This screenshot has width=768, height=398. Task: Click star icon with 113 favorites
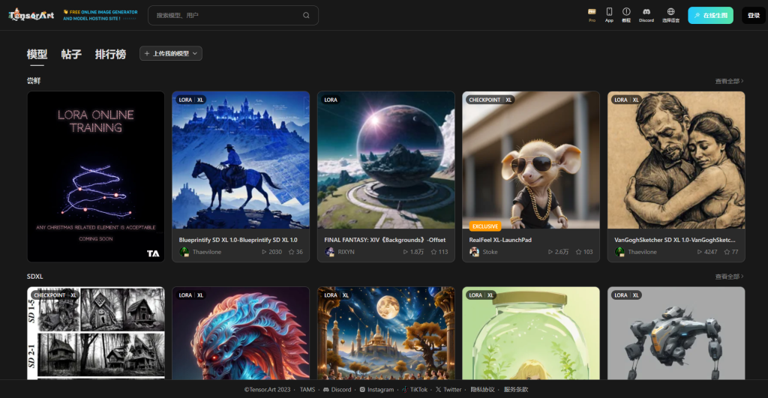pyautogui.click(x=433, y=252)
